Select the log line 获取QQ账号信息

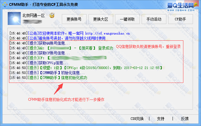coord(40,43)
